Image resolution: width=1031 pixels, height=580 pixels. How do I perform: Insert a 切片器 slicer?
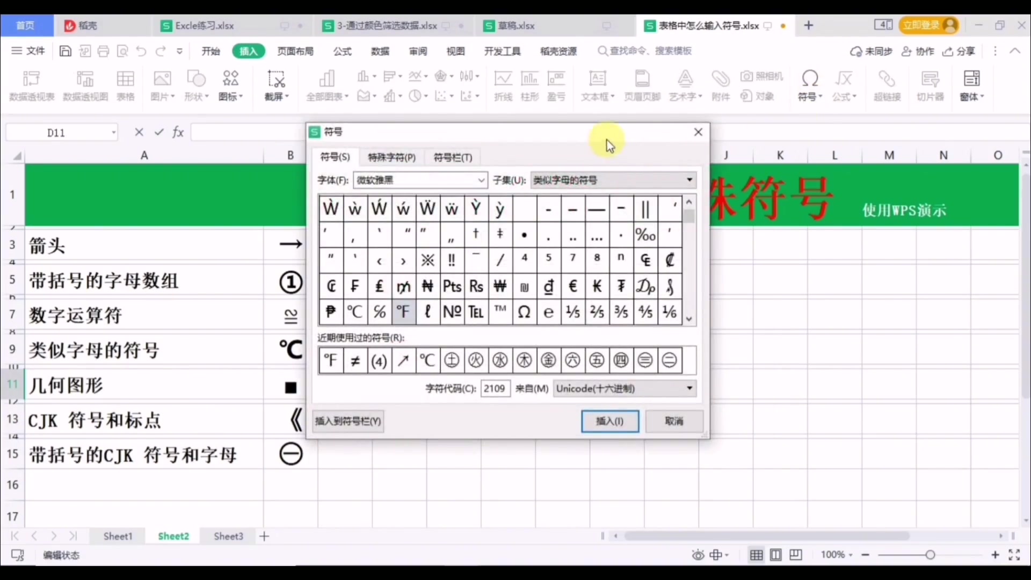click(929, 86)
